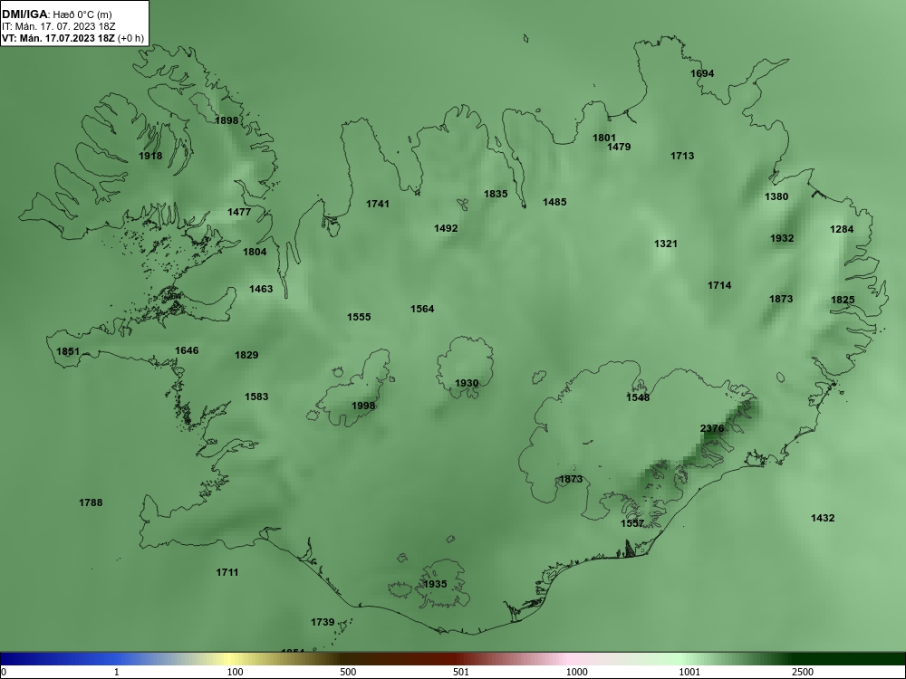
Task: Click the 1935 glacier value
Action: [435, 584]
